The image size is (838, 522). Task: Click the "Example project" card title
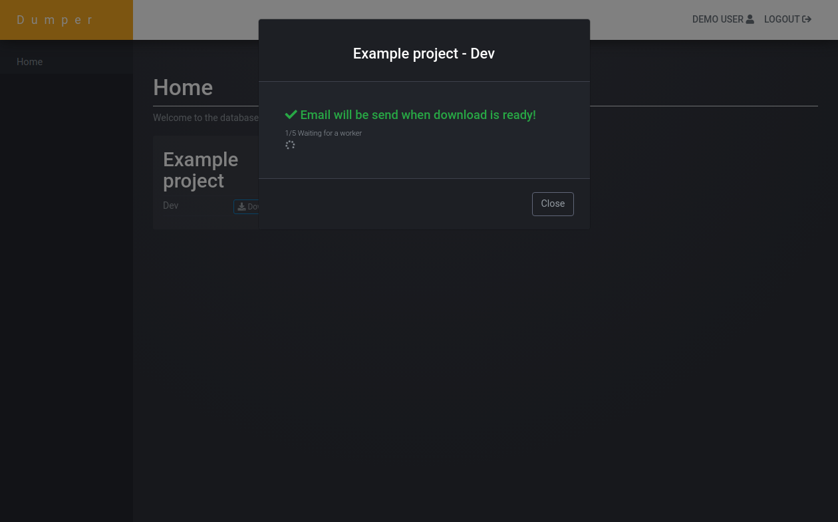(201, 170)
